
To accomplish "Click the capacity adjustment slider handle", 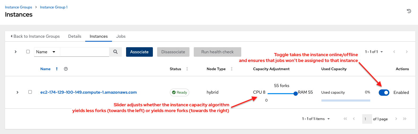I will pyautogui.click(x=296, y=94).
